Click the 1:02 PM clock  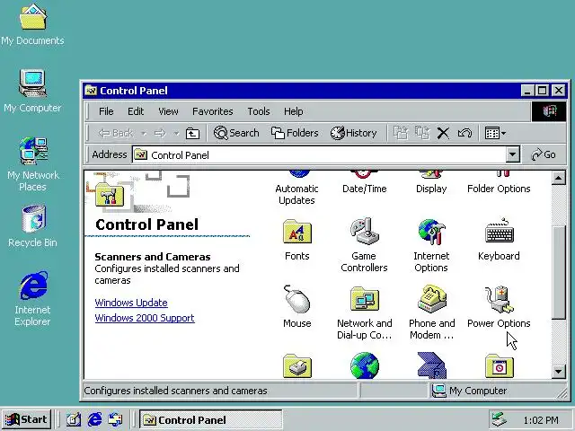pyautogui.click(x=541, y=420)
